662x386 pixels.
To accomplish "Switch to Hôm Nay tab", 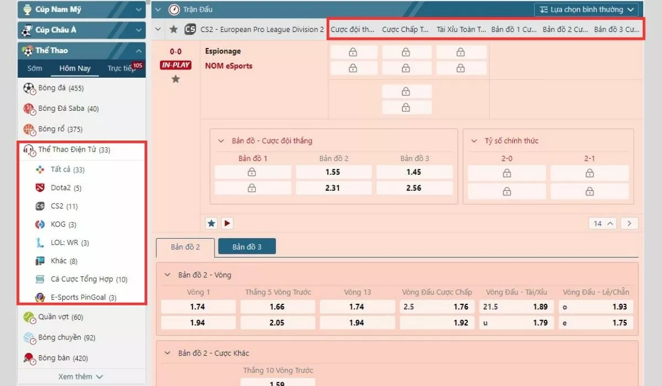I will 75,68.
